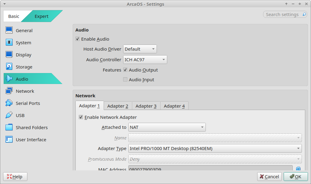Select the Adapter 3 tab
This screenshot has height=184, width=311.
coord(146,106)
